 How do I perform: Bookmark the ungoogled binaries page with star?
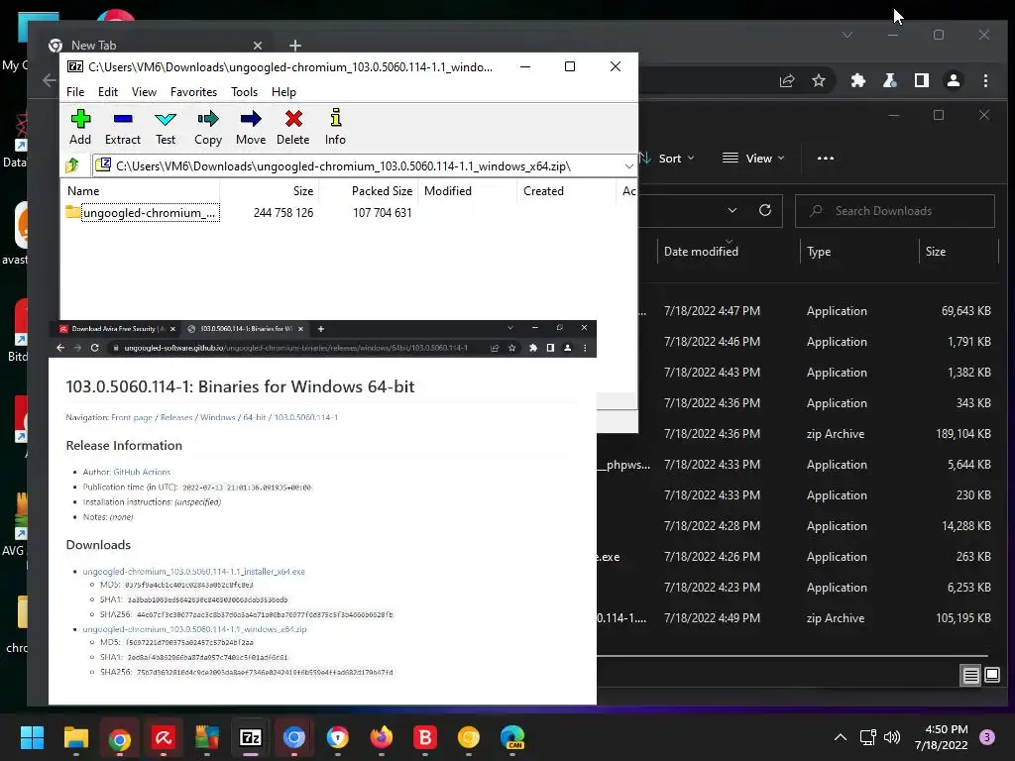point(512,348)
